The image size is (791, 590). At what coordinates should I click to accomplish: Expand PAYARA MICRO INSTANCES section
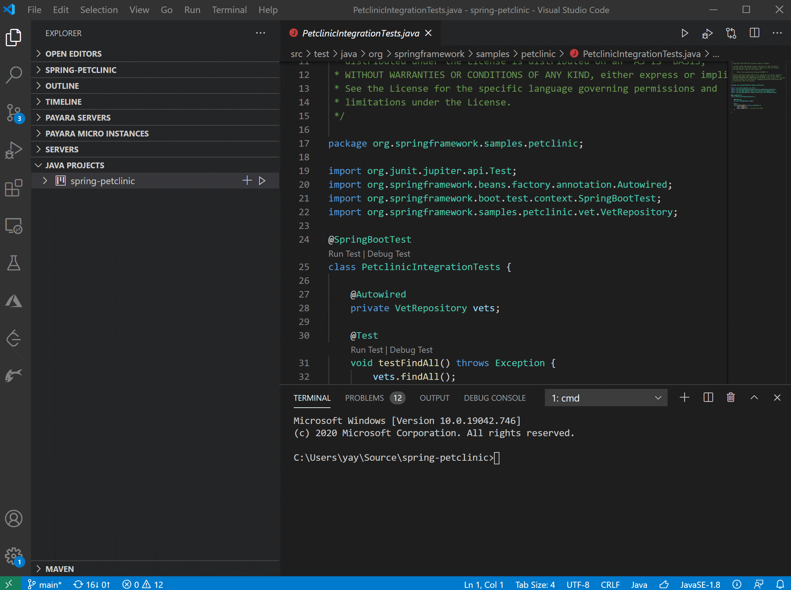point(155,134)
